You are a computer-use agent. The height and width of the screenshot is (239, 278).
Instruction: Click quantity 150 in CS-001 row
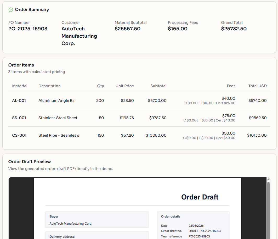coord(100,135)
